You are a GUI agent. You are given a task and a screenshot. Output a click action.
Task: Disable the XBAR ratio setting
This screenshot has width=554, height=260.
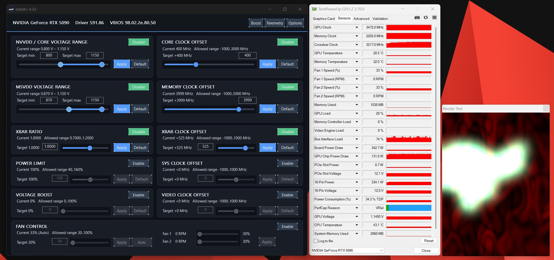[139, 132]
